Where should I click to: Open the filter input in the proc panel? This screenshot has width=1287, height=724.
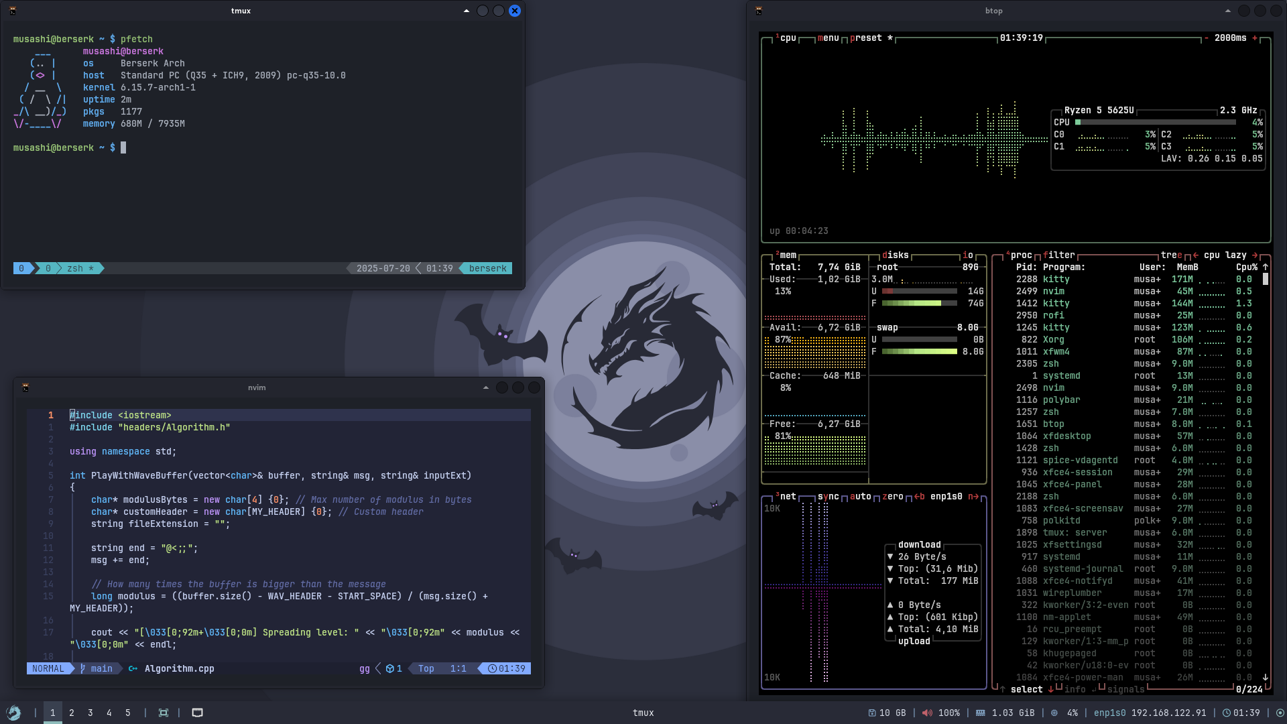tap(1059, 255)
